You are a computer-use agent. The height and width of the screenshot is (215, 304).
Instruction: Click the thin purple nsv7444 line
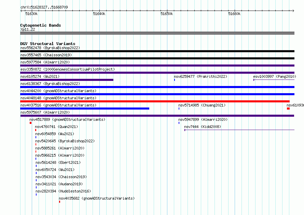click(x=239, y=130)
